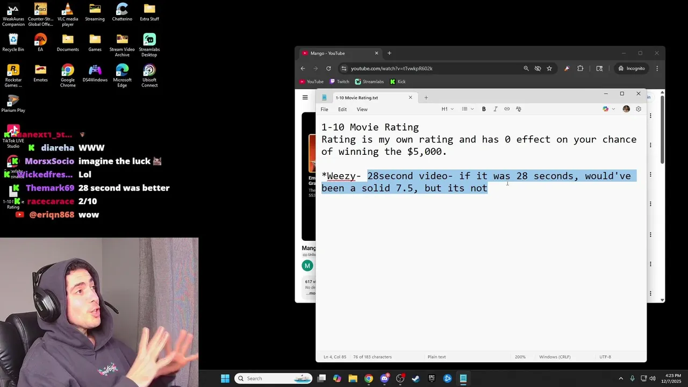Open Rockstar Games launcher shortcut
Image resolution: width=688 pixels, height=387 pixels.
[x=13, y=76]
